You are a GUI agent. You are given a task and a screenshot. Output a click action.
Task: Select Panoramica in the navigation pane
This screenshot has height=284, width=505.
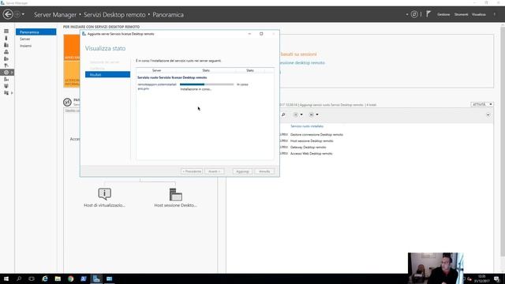pos(36,32)
